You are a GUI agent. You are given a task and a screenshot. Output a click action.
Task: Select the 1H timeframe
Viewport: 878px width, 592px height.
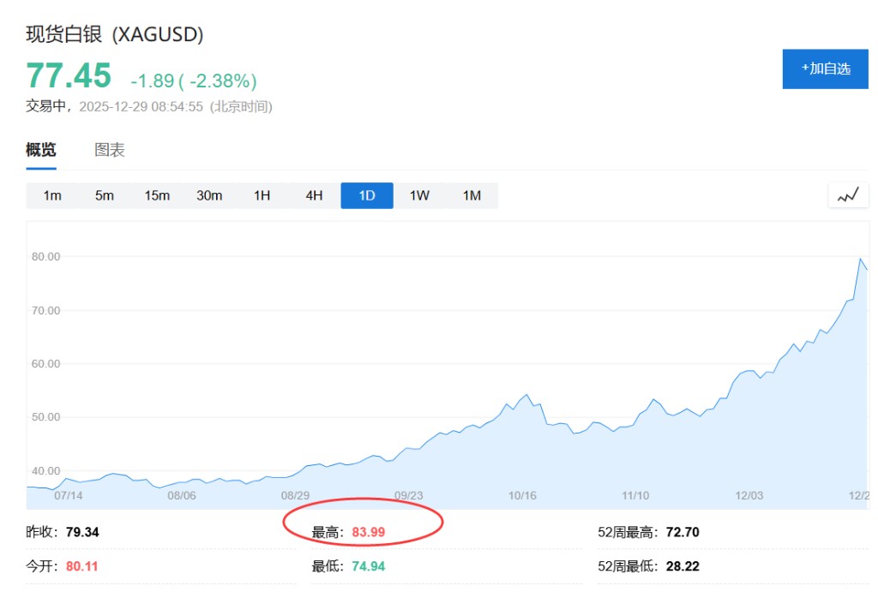click(262, 195)
